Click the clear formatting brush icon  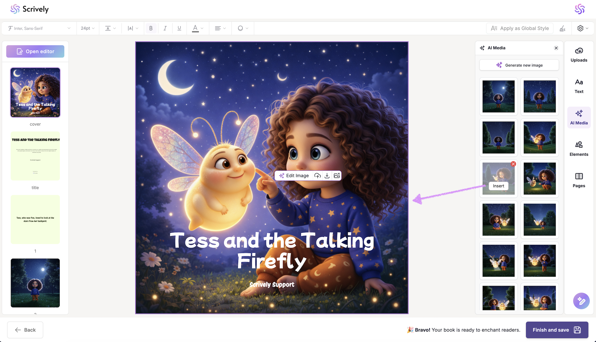pyautogui.click(x=562, y=28)
